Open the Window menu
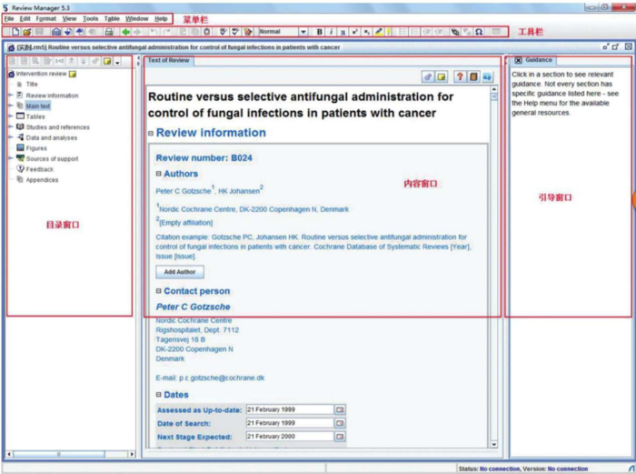The height and width of the screenshot is (474, 636). pyautogui.click(x=136, y=19)
